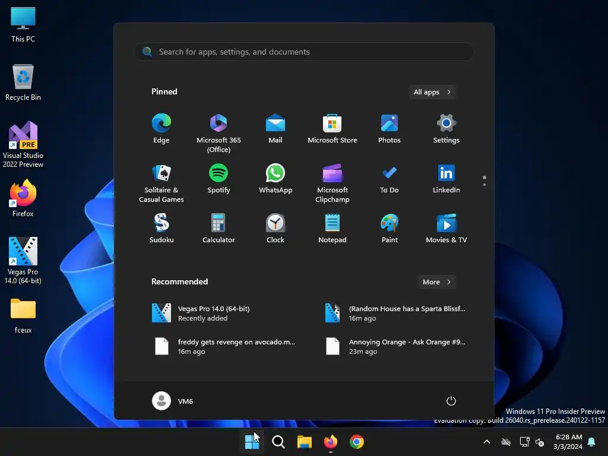Click the All apps button
Screen dimensions: 608x456
tap(432, 92)
